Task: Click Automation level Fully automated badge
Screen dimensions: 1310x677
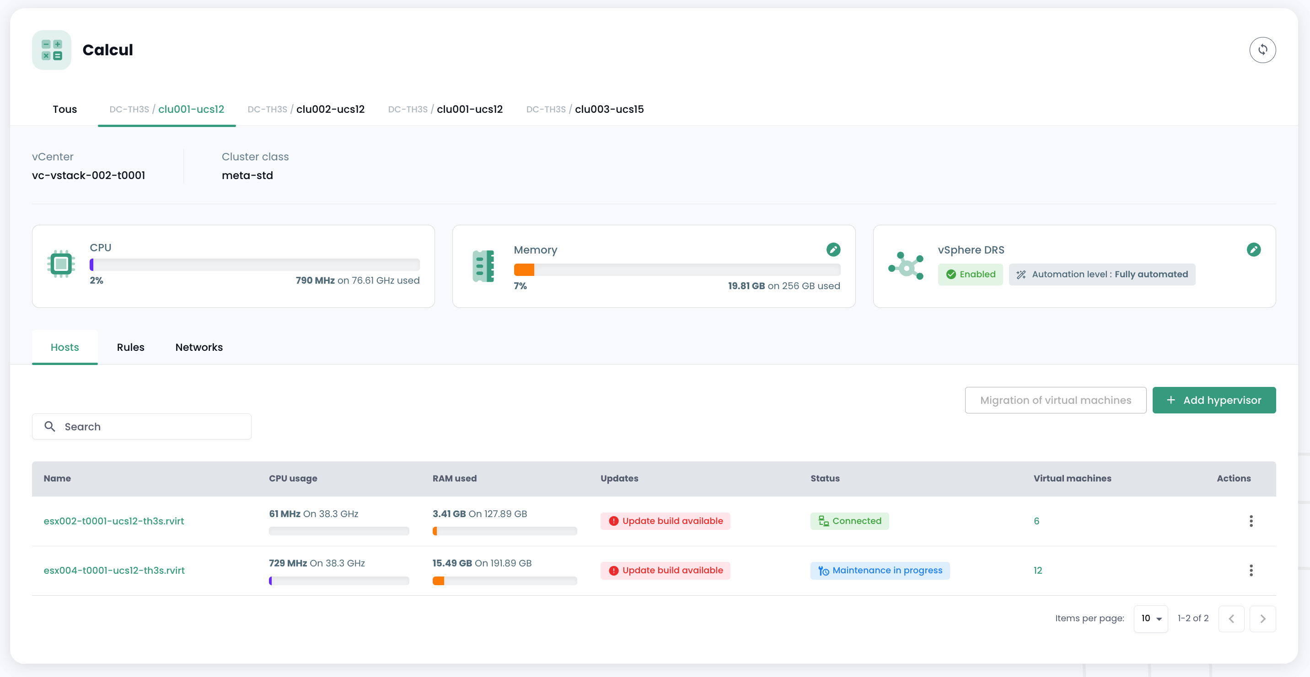Action: point(1101,274)
